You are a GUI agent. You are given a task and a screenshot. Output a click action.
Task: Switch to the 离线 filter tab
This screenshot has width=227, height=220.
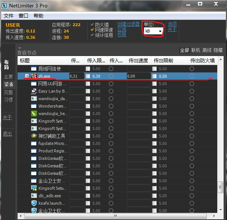pos(207,50)
